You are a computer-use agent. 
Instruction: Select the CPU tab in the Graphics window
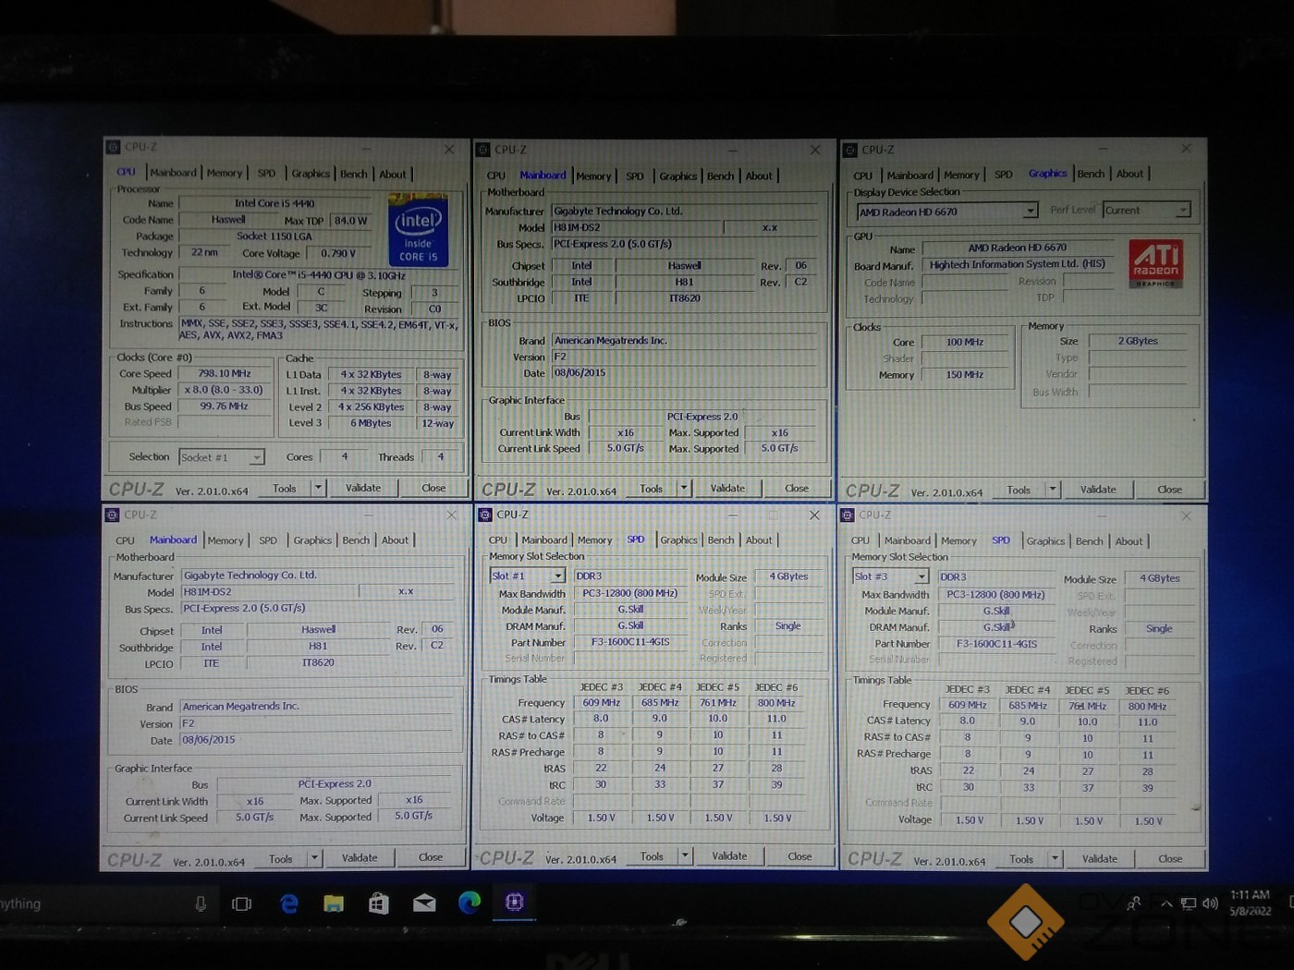click(x=862, y=176)
